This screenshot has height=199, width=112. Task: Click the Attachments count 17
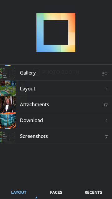(x=105, y=105)
